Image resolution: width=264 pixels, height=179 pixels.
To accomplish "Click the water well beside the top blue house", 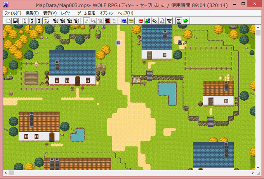I will point(180,42).
